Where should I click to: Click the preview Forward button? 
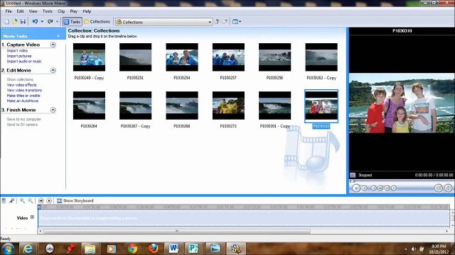tap(394, 188)
